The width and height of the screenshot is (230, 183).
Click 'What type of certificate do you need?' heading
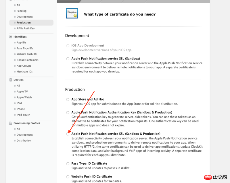pos(120,14)
